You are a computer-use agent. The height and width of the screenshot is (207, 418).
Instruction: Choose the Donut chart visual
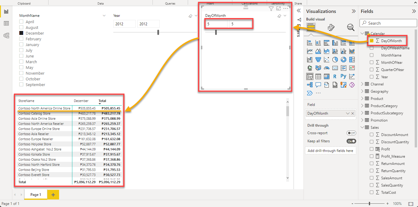(343, 60)
